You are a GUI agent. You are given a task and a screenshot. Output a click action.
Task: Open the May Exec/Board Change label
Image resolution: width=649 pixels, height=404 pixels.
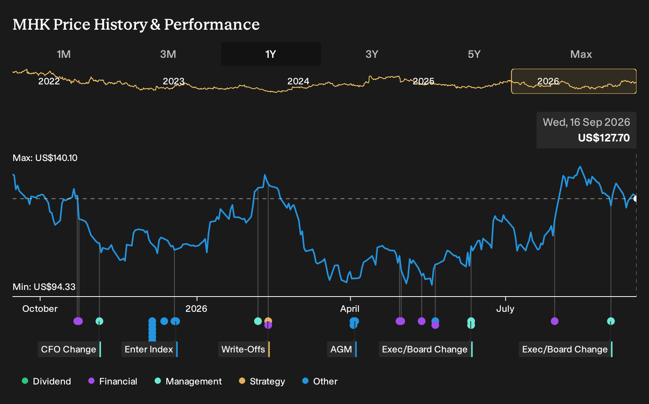426,349
